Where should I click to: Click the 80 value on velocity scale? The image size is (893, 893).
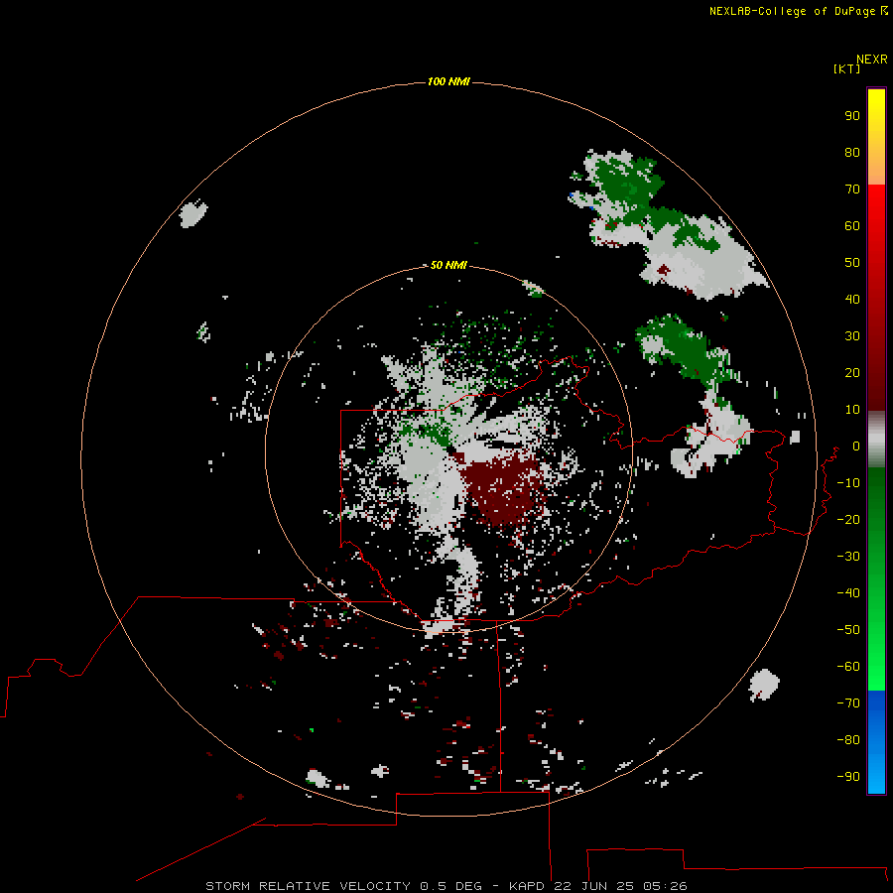pyautogui.click(x=852, y=152)
